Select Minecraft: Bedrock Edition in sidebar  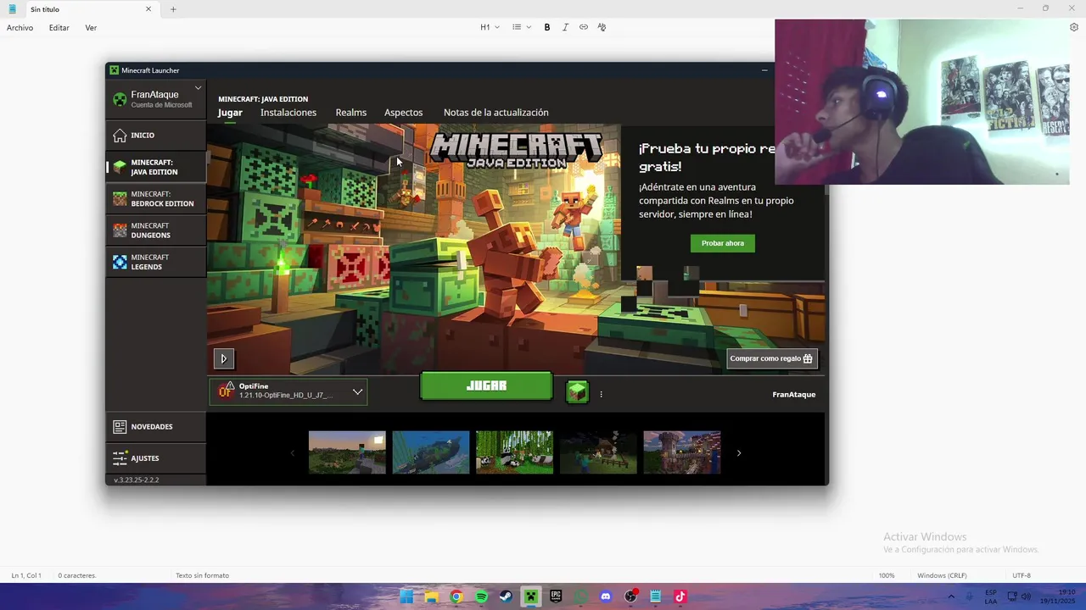[156, 199]
